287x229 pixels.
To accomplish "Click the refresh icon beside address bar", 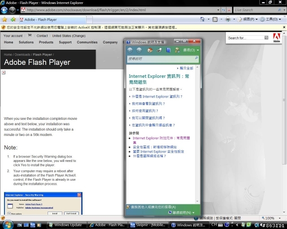I will coord(223,10).
